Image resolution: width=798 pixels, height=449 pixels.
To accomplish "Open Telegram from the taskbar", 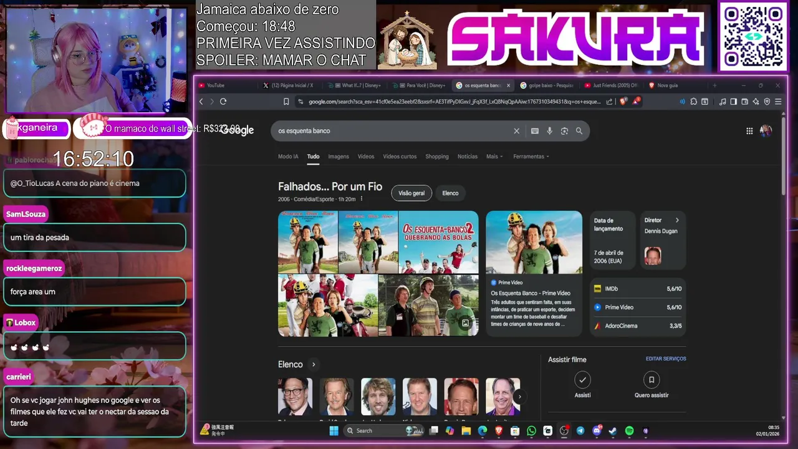I will [580, 430].
